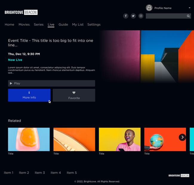The height and width of the screenshot is (185, 194).
Task: Switch to the Movies tab
Action: 24,25
